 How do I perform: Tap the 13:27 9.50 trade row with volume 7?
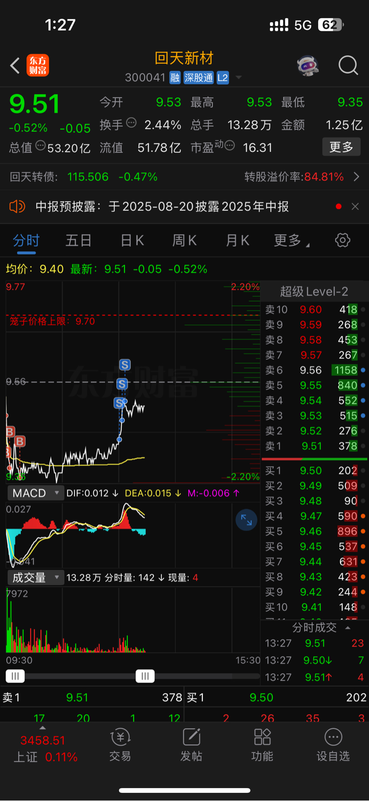(315, 660)
